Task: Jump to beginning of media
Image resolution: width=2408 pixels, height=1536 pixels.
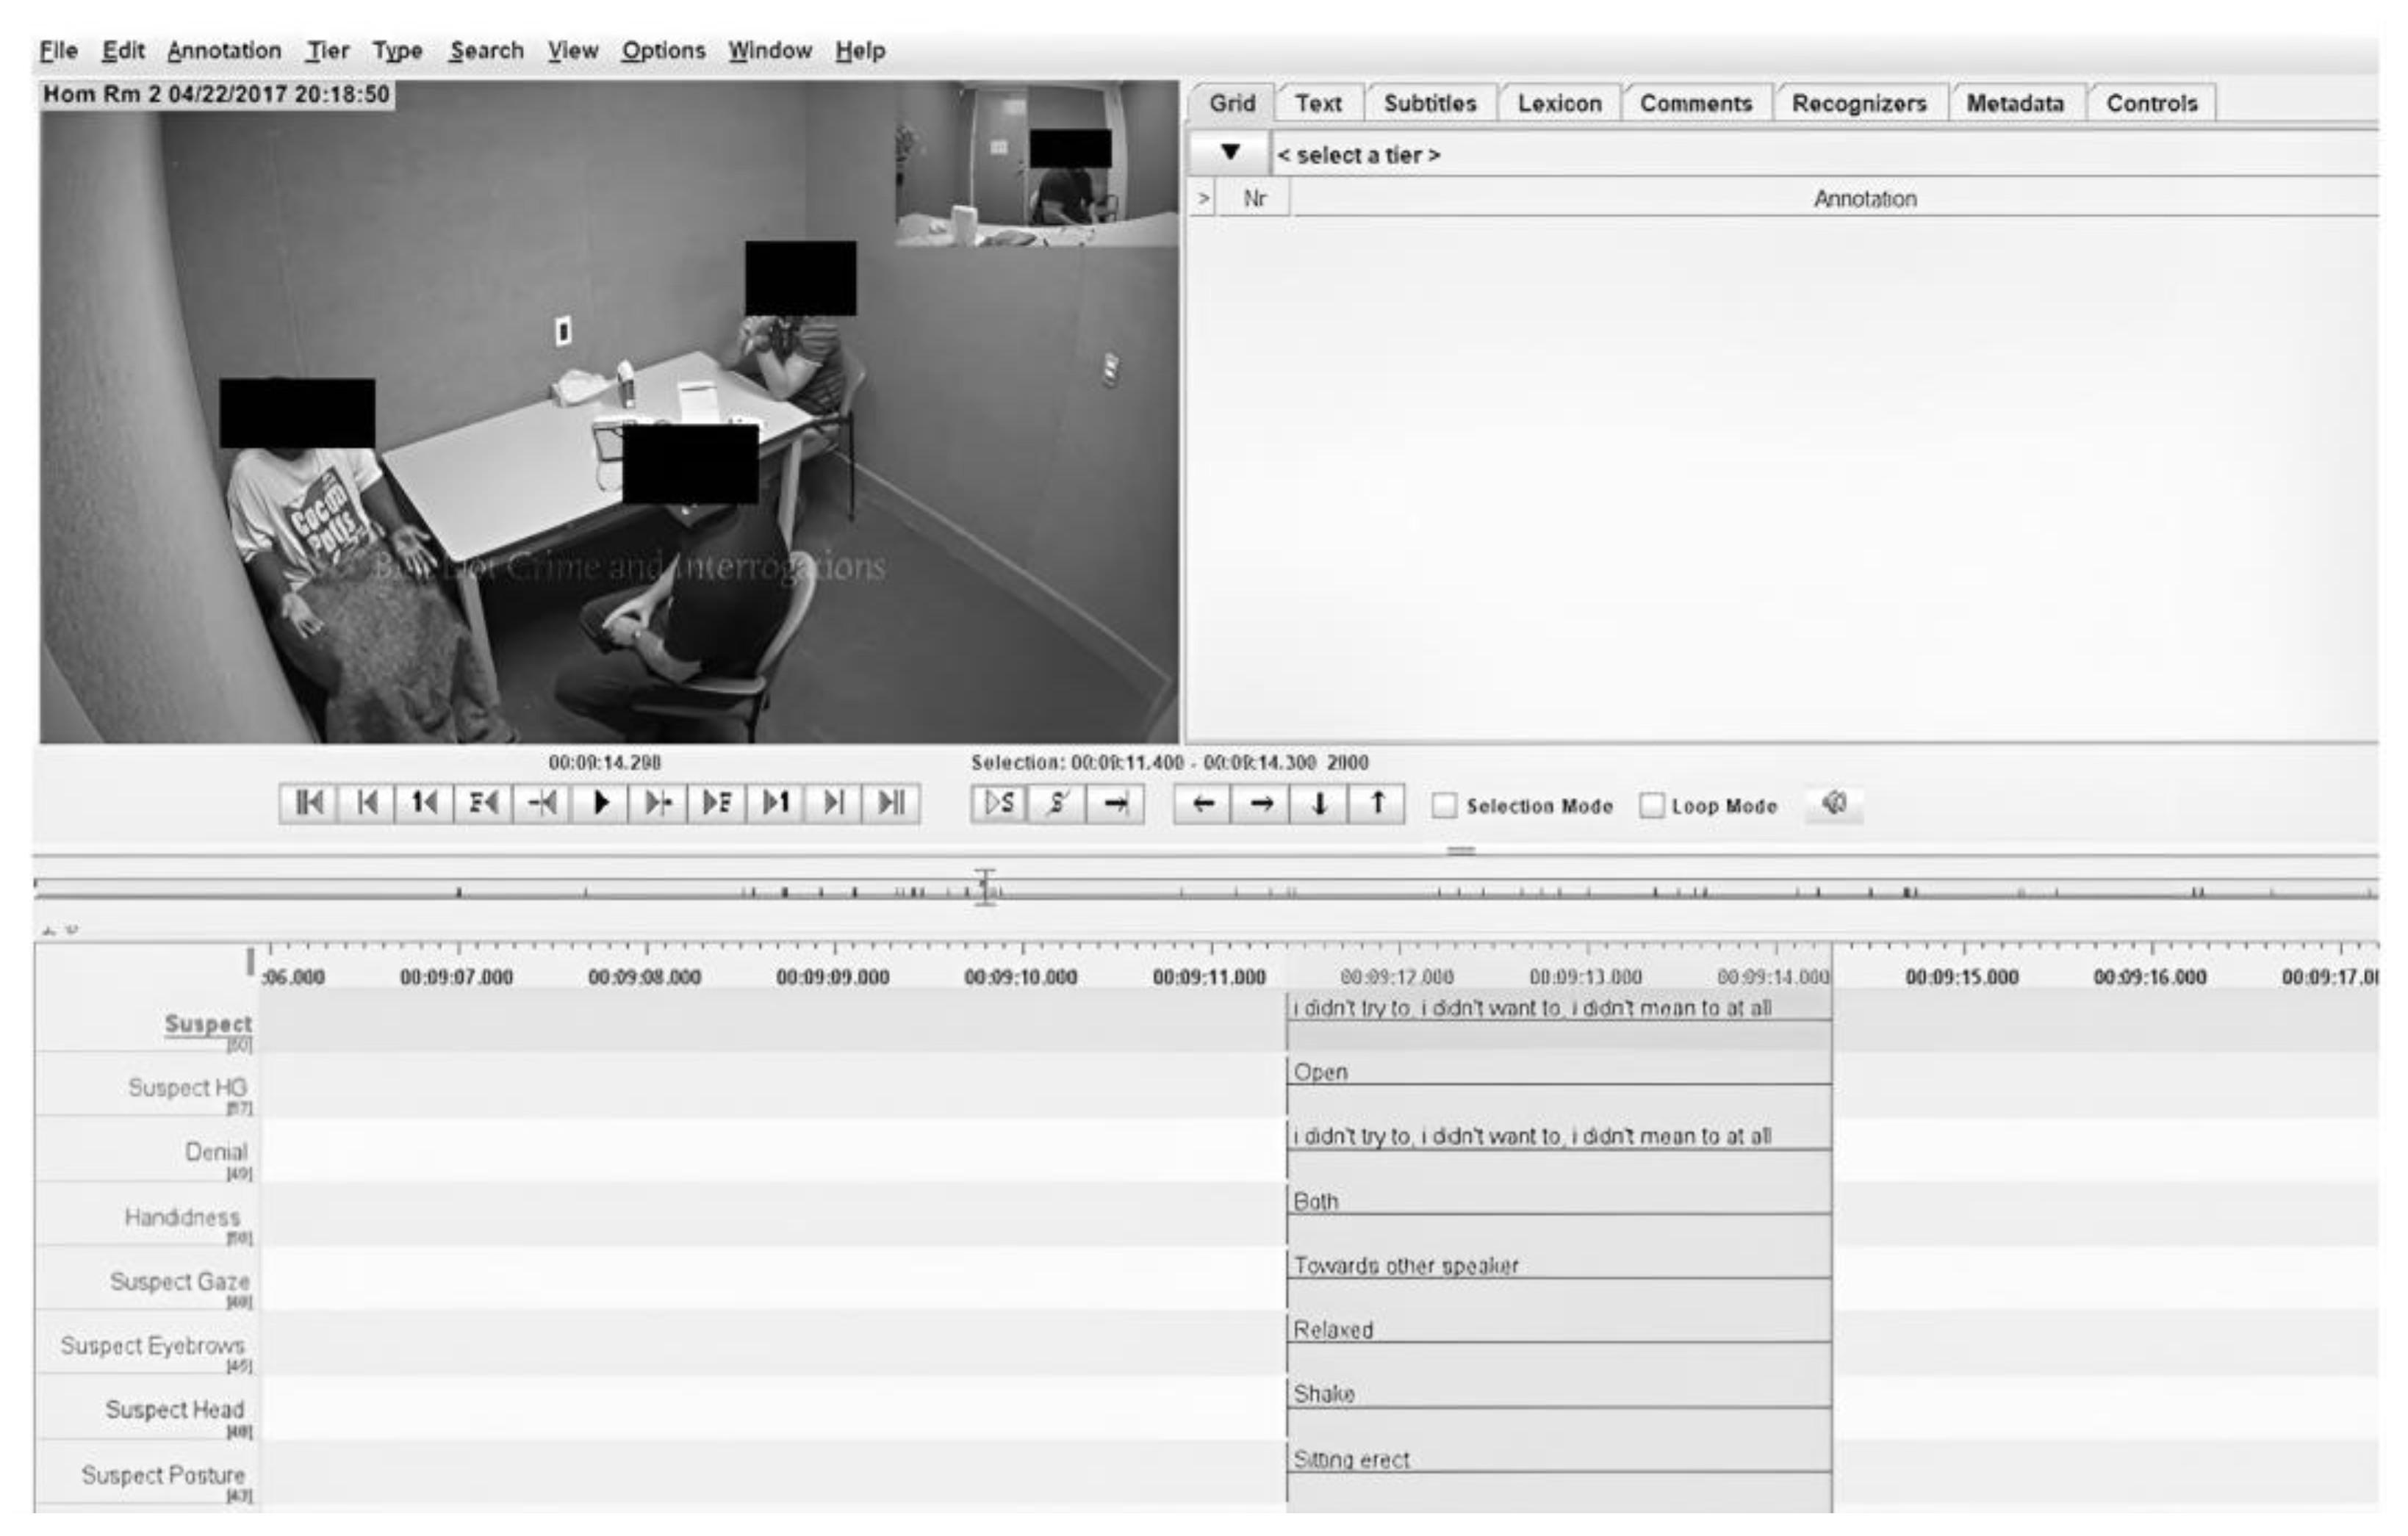Action: coord(309,804)
